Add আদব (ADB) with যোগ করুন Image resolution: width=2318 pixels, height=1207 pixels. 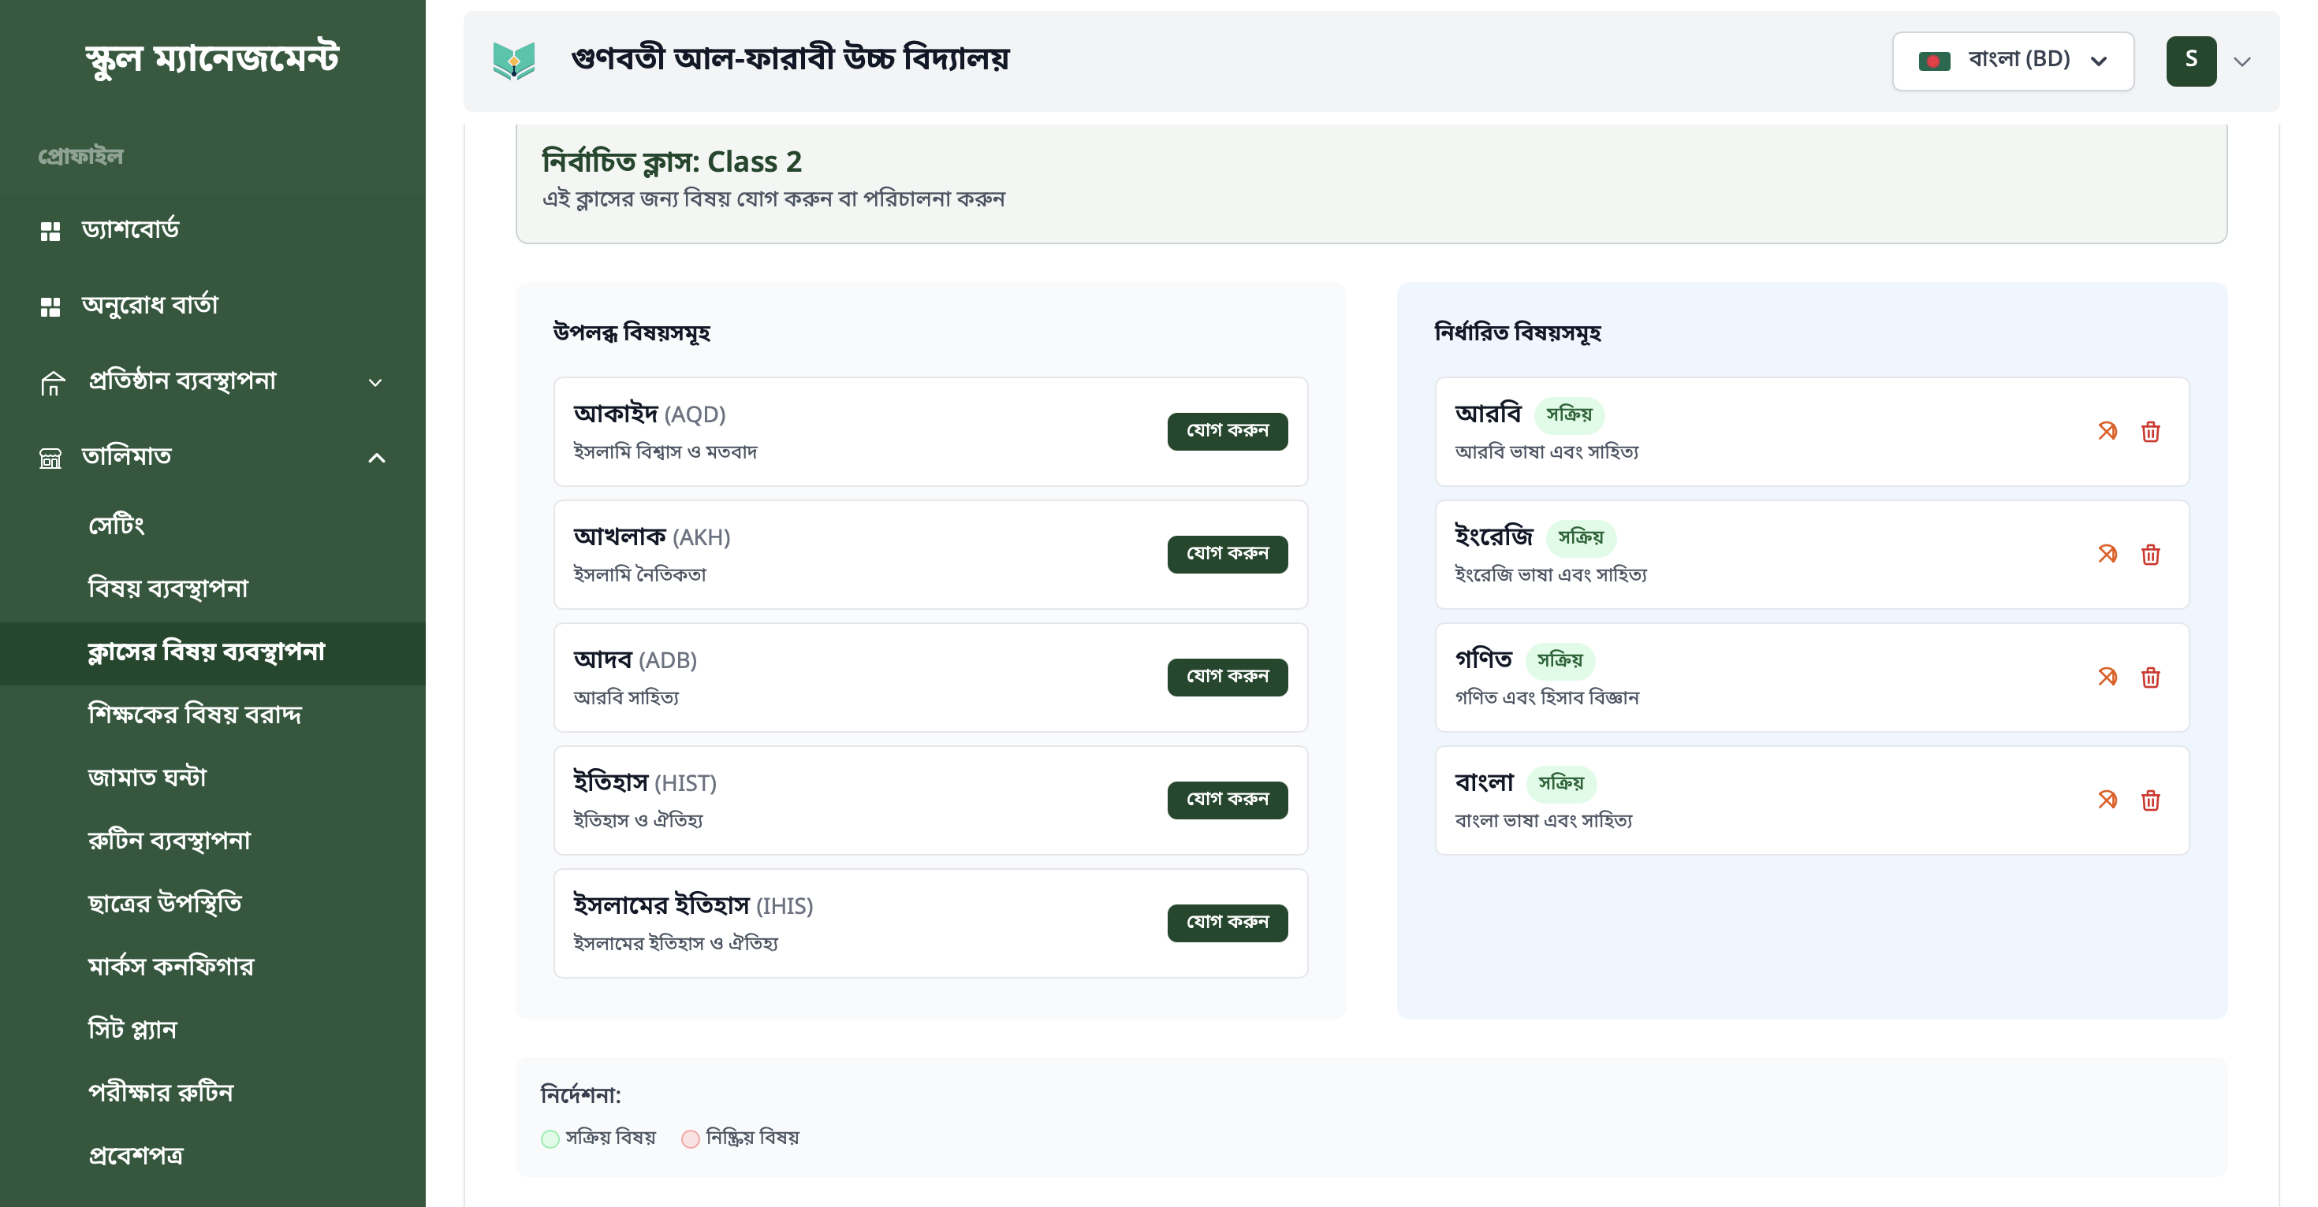pyautogui.click(x=1228, y=676)
